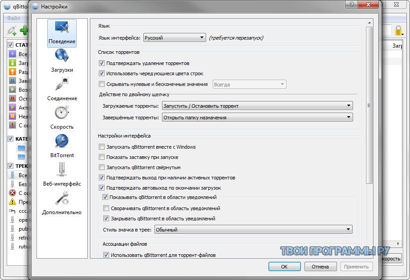Click the Отмена button
410x280 pixels.
[x=321, y=267]
